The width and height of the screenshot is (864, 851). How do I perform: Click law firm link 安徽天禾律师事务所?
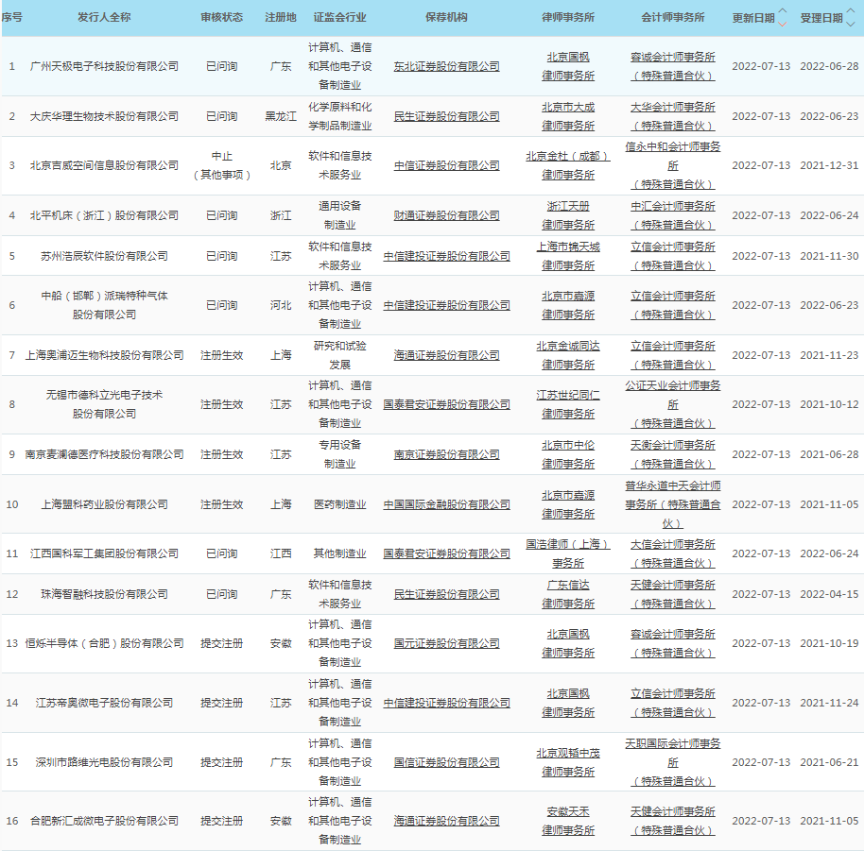[x=568, y=821]
